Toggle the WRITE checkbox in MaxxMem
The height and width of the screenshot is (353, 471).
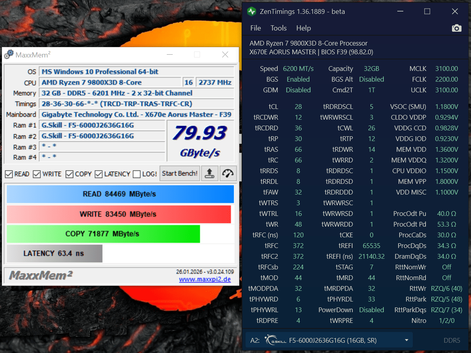(x=37, y=174)
